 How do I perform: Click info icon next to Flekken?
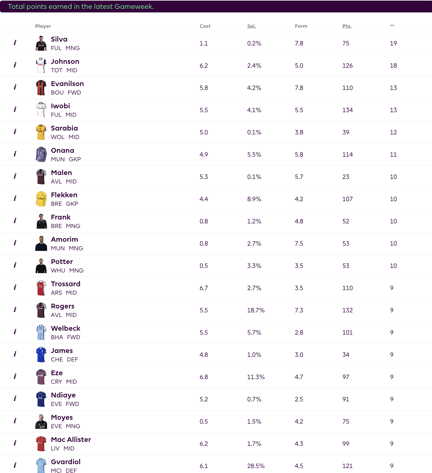coord(15,199)
